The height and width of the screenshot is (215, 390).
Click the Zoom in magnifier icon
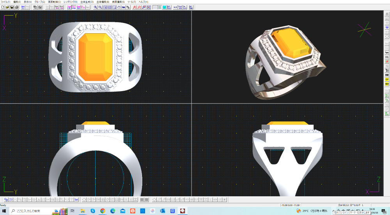click(x=96, y=7)
